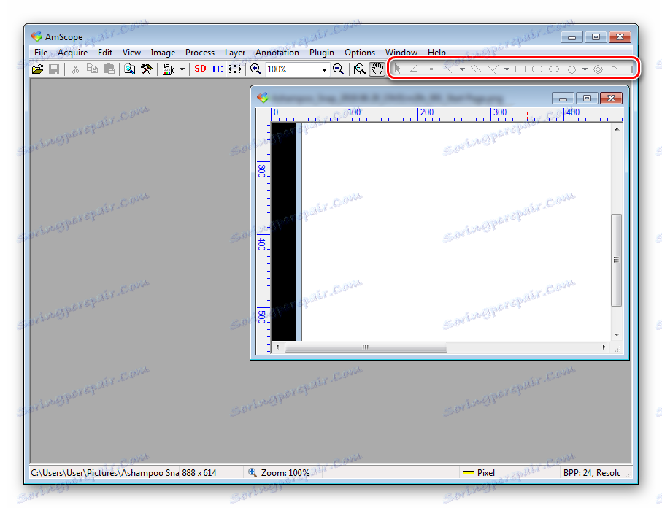Click the file path in the status bar
This screenshot has height=508, width=662.
(x=104, y=473)
